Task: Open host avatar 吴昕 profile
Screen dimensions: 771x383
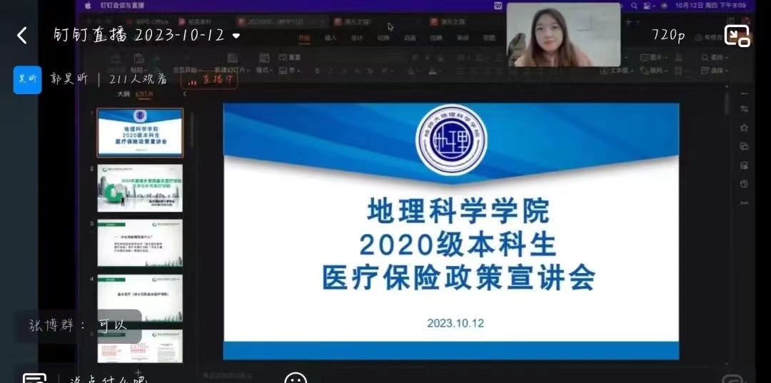Action: pos(27,79)
